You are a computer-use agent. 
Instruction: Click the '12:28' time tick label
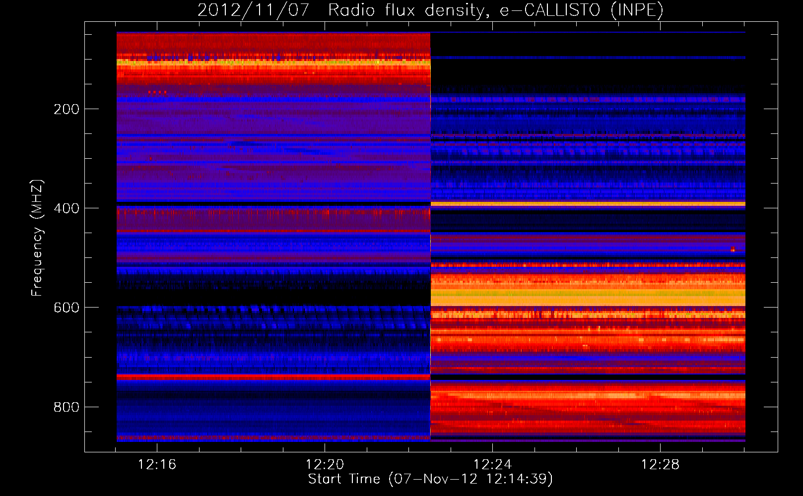click(660, 465)
